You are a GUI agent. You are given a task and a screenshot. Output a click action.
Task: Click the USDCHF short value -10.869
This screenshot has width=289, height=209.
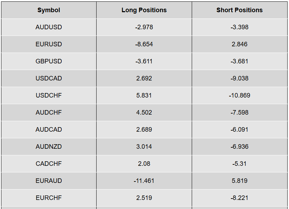pyautogui.click(x=239, y=95)
